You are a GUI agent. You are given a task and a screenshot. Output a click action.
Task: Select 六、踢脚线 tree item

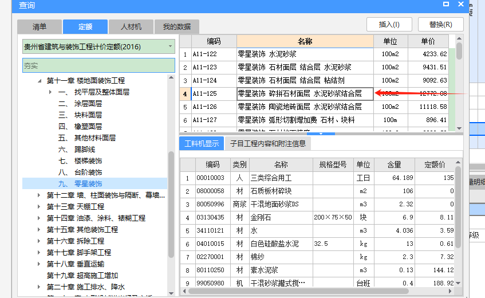[77, 150]
